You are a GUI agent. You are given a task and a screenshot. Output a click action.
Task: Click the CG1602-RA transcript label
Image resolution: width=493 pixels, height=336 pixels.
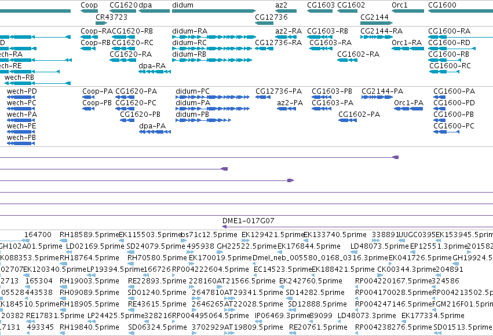click(358, 54)
